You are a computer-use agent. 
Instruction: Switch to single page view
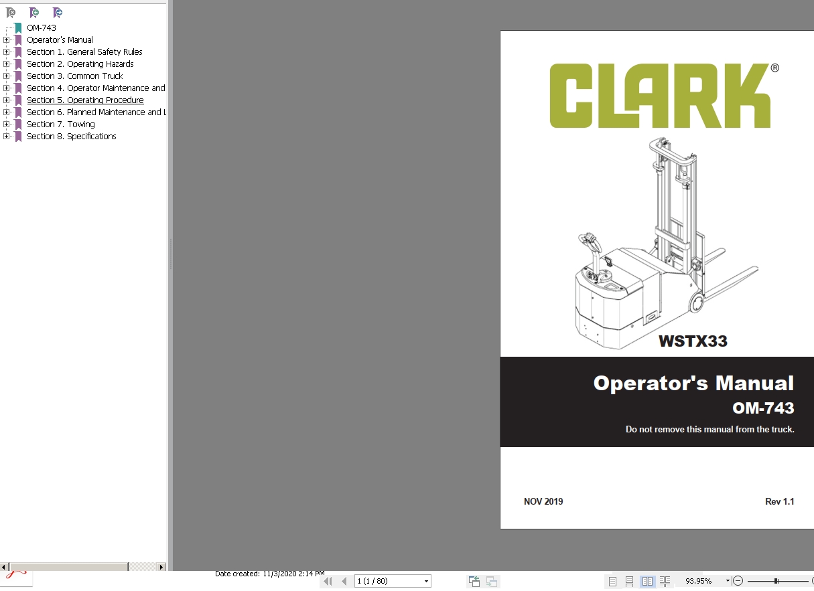point(612,582)
